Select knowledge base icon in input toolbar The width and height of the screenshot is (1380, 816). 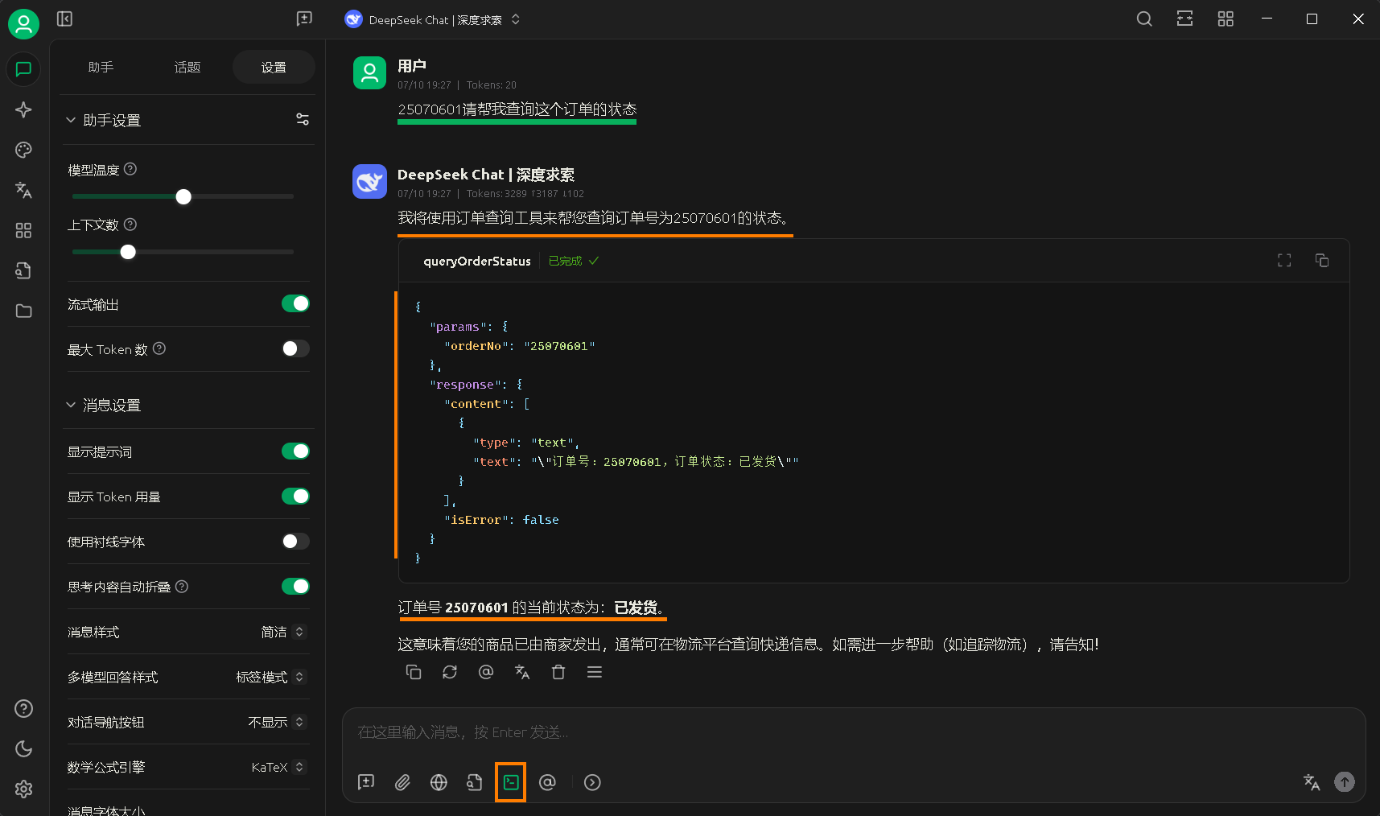[475, 782]
